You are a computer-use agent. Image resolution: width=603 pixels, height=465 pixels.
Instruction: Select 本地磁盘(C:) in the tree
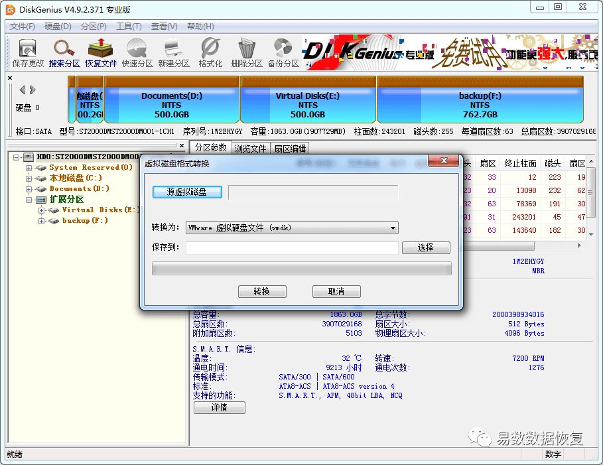coord(76,178)
